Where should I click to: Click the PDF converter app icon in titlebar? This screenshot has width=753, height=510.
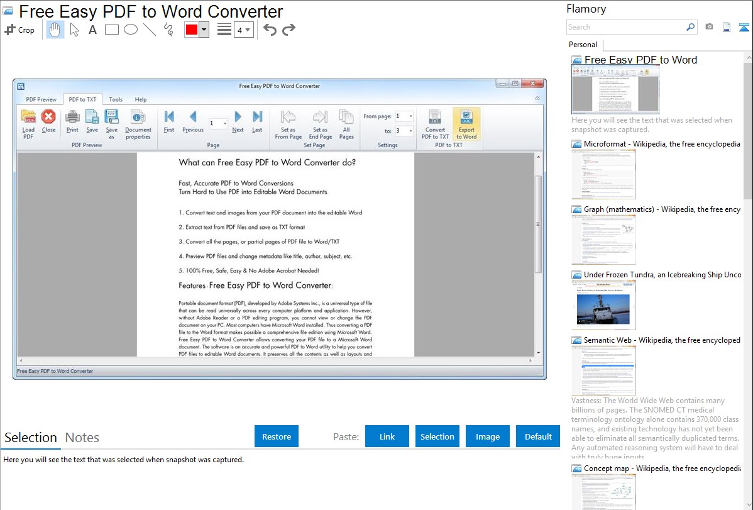pyautogui.click(x=21, y=87)
